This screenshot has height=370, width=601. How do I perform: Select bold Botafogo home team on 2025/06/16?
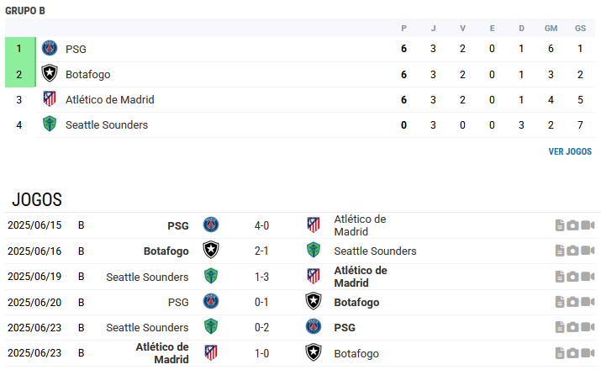166,251
